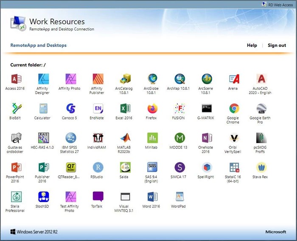Launch Visual MINTEQ 3.1

coord(125,197)
